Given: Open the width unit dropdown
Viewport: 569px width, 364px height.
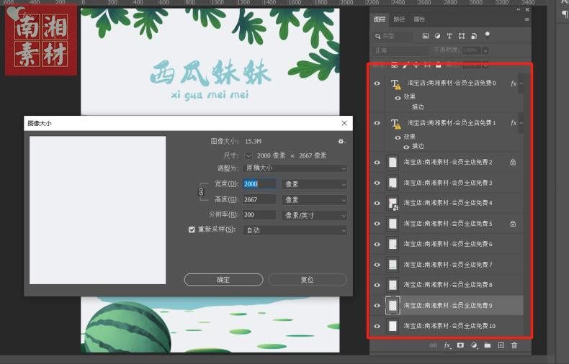Looking at the screenshot, I should pyautogui.click(x=315, y=185).
